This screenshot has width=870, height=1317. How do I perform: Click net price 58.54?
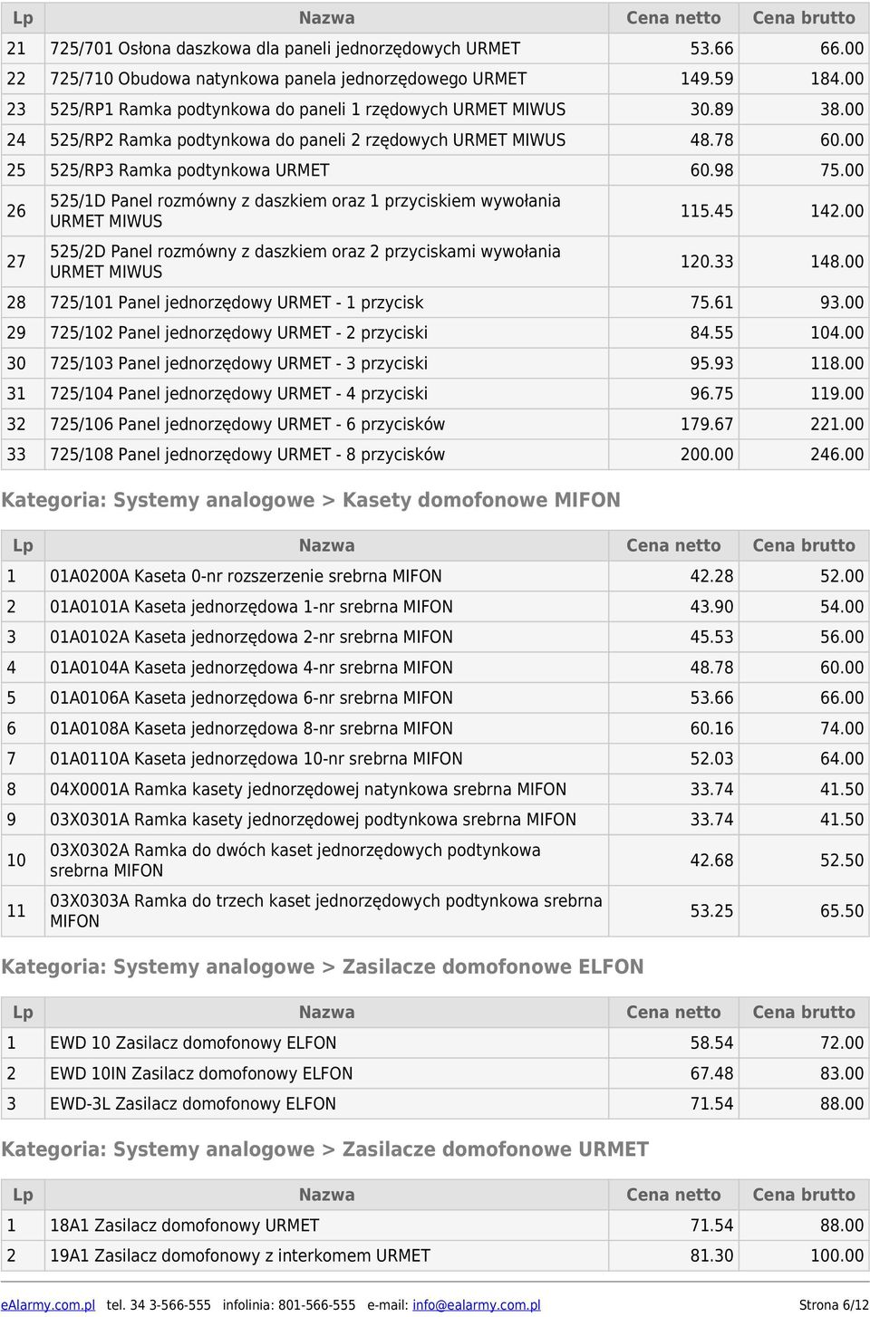click(x=712, y=1043)
